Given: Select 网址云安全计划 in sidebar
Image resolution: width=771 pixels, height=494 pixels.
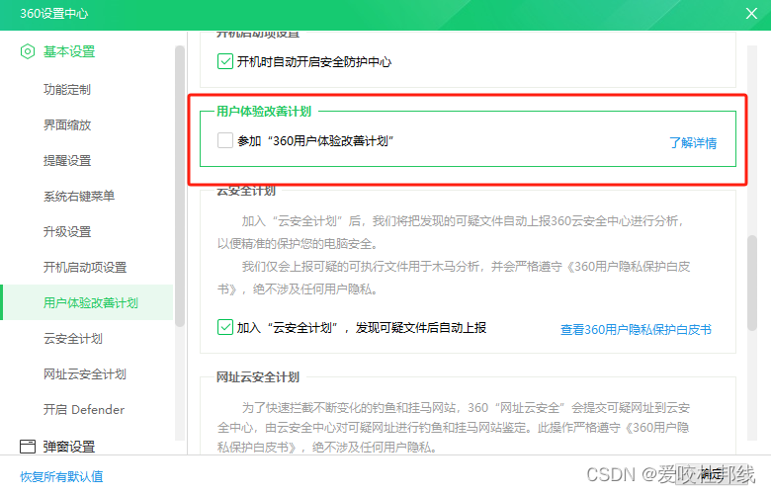Looking at the screenshot, I should 85,374.
